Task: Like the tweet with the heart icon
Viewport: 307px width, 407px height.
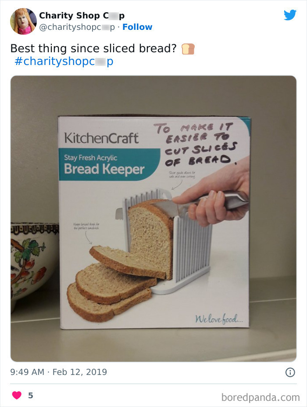Action: click(17, 395)
